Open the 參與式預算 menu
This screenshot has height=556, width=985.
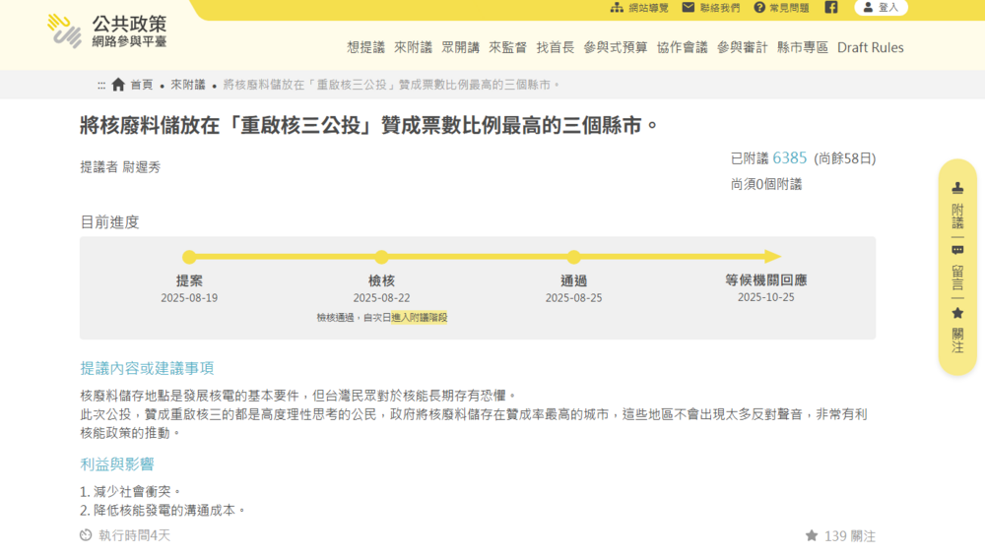click(x=616, y=47)
